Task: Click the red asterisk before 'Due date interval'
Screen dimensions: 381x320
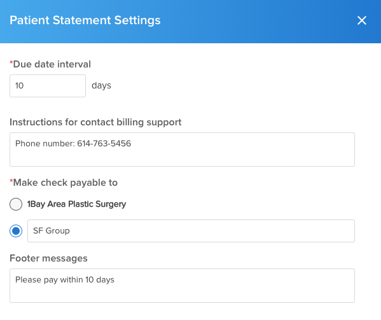Action: click(11, 62)
